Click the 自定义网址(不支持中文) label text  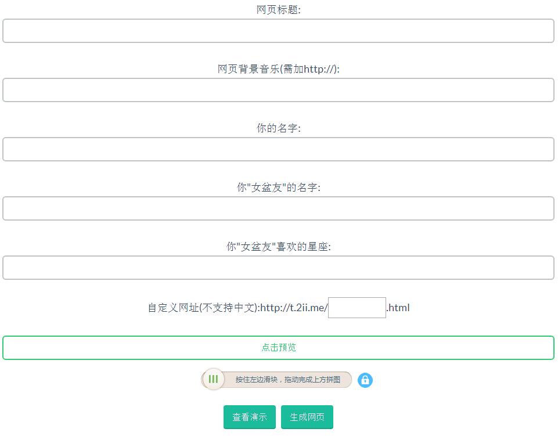(203, 308)
